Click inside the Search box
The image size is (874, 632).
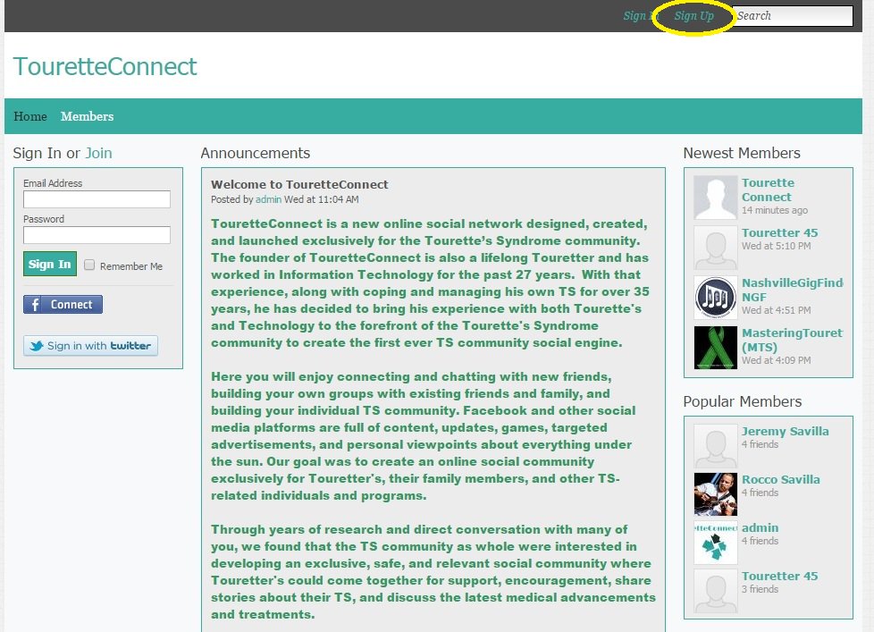[791, 15]
